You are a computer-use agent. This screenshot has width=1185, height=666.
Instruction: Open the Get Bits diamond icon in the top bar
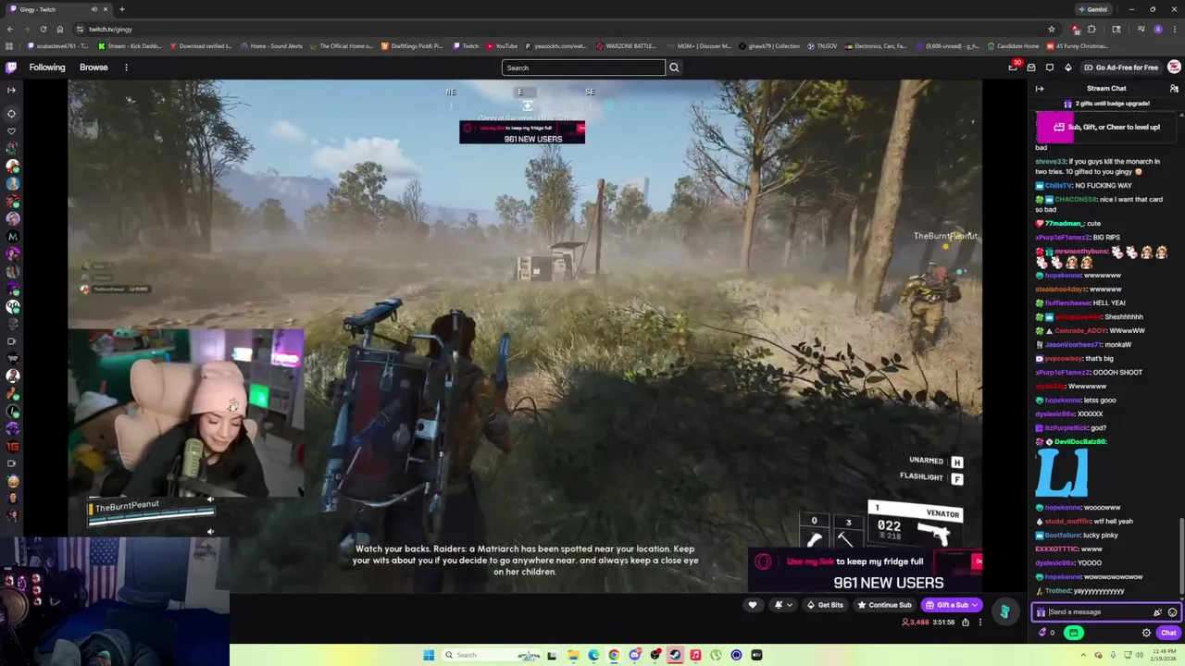tap(1067, 68)
